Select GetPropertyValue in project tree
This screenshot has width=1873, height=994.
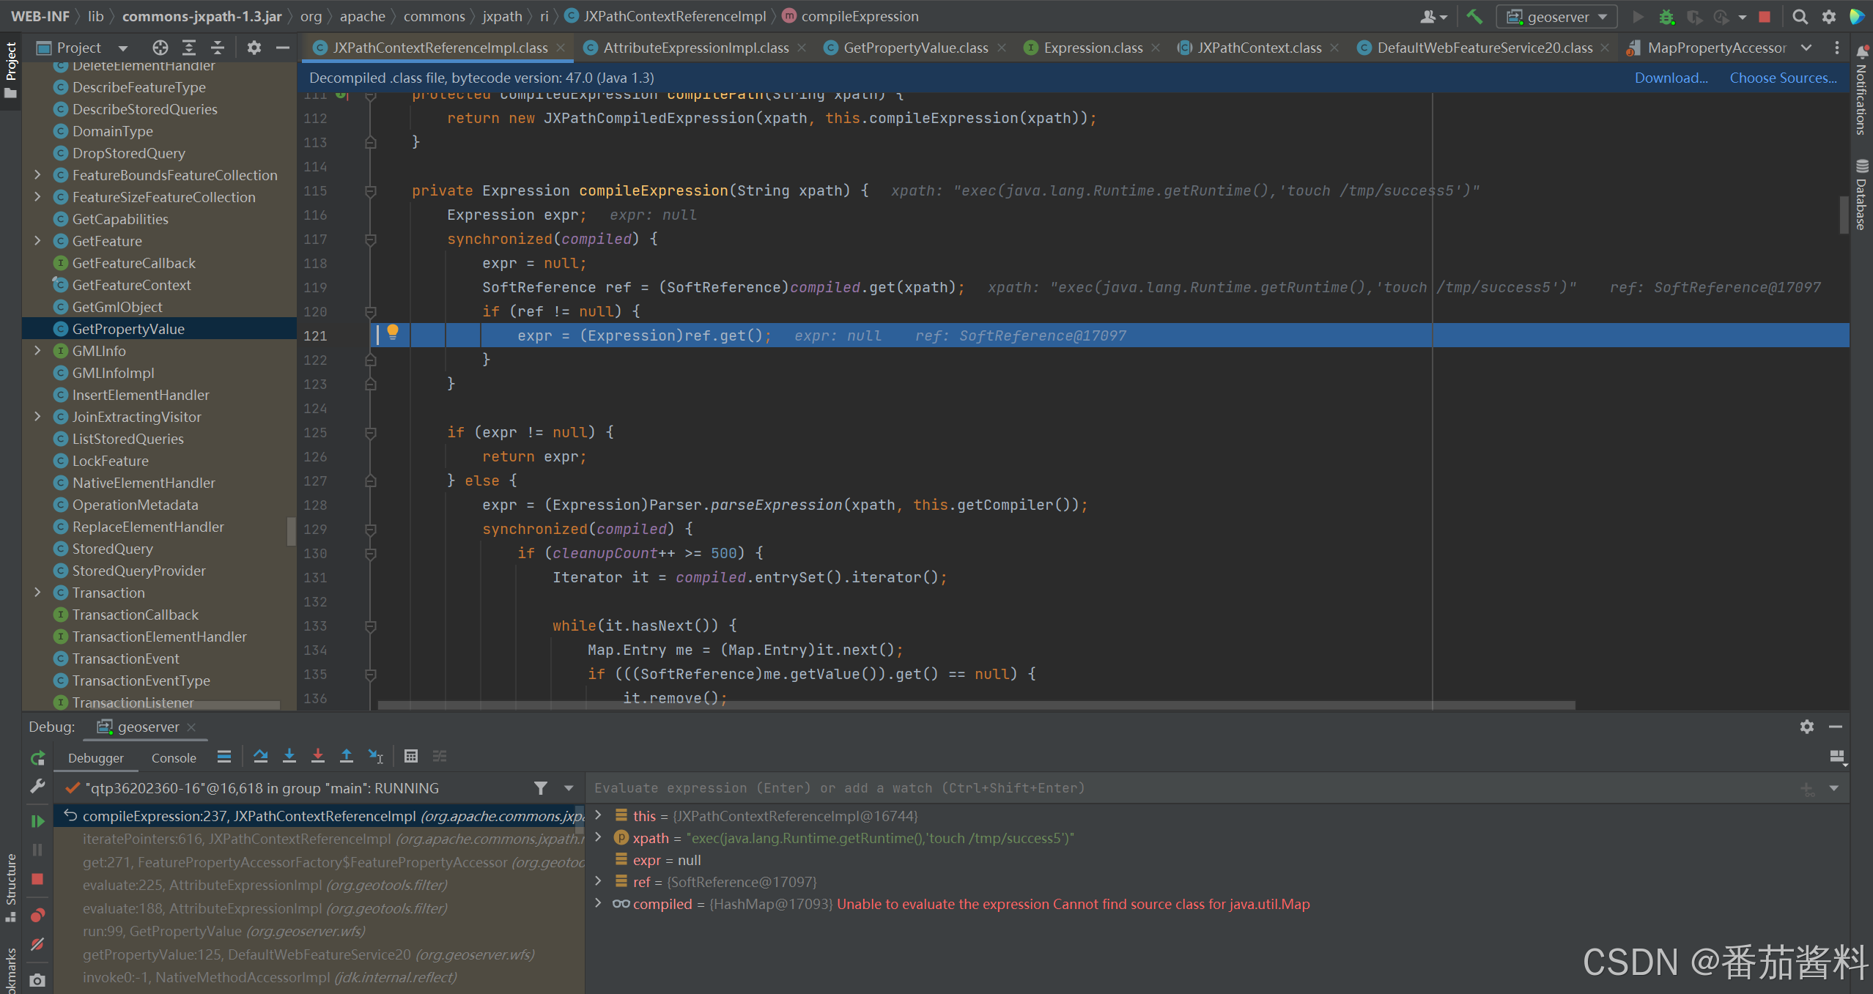(x=128, y=329)
